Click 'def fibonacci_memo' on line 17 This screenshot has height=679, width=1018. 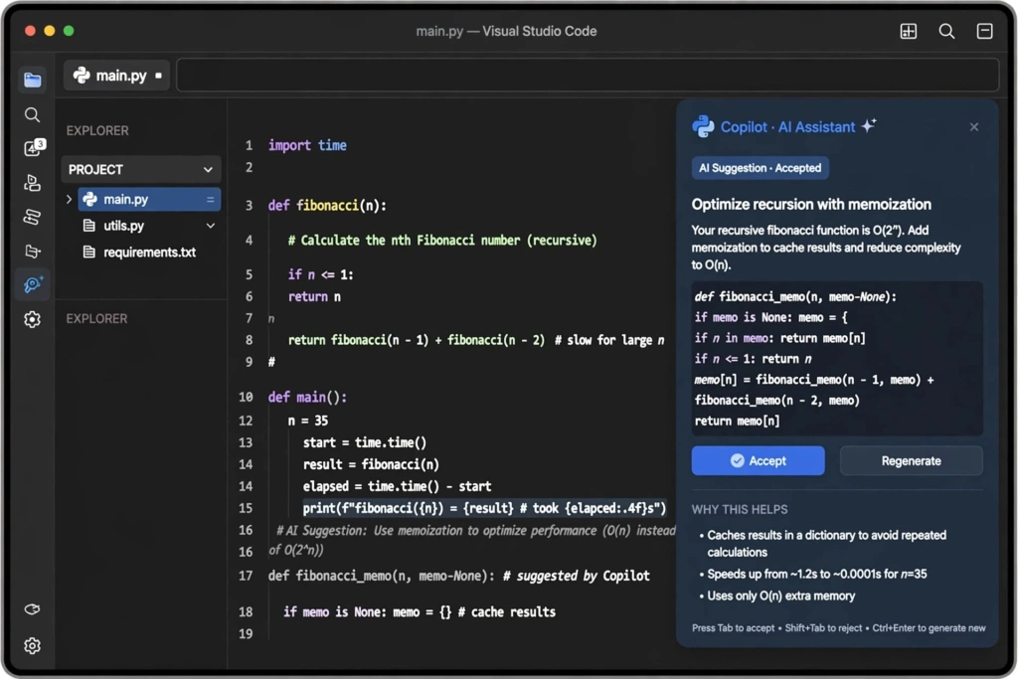coord(458,576)
